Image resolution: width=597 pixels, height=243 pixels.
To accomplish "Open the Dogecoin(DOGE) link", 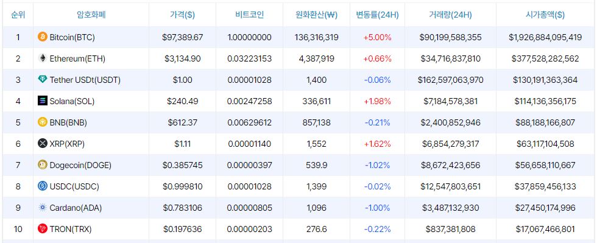I will pos(80,165).
